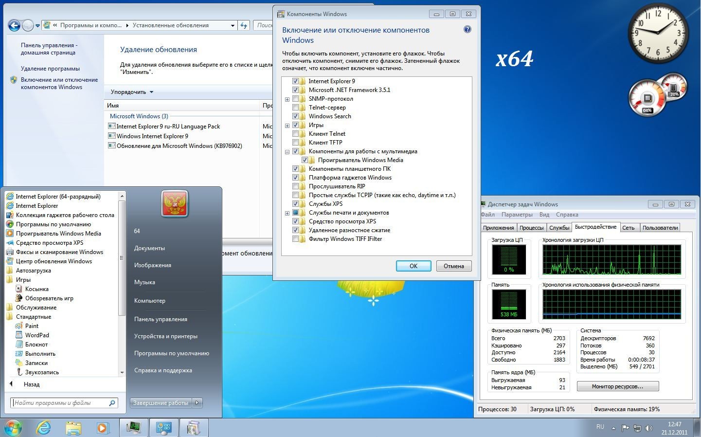Open the Упорядочить dropdown
The height and width of the screenshot is (437, 701).
click(x=132, y=92)
